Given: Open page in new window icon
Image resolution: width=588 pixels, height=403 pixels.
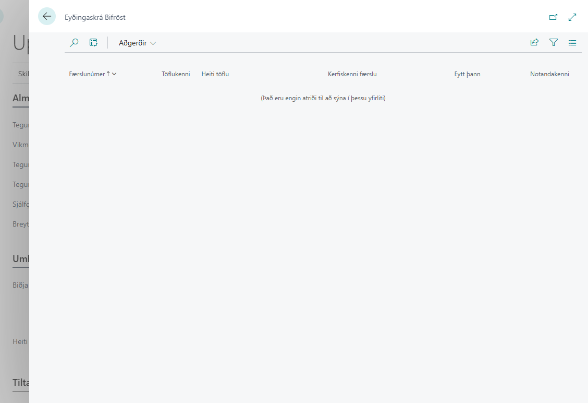Looking at the screenshot, I should click(x=553, y=17).
